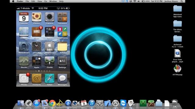
Task: Open the Calendar app on the iPhone screen
Action: pyautogui.click(x=24, y=17)
